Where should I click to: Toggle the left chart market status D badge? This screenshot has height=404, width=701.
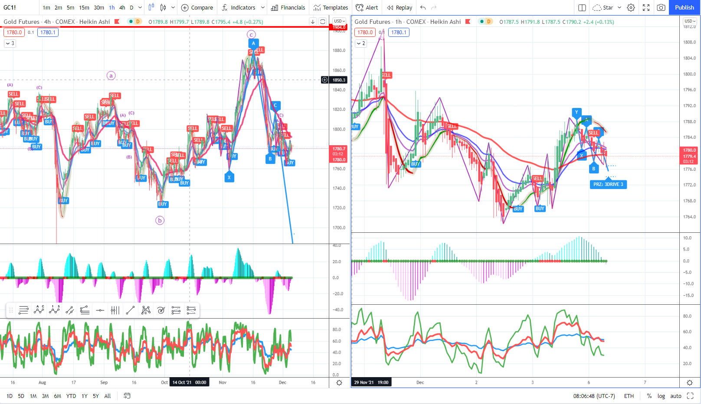[x=138, y=22]
